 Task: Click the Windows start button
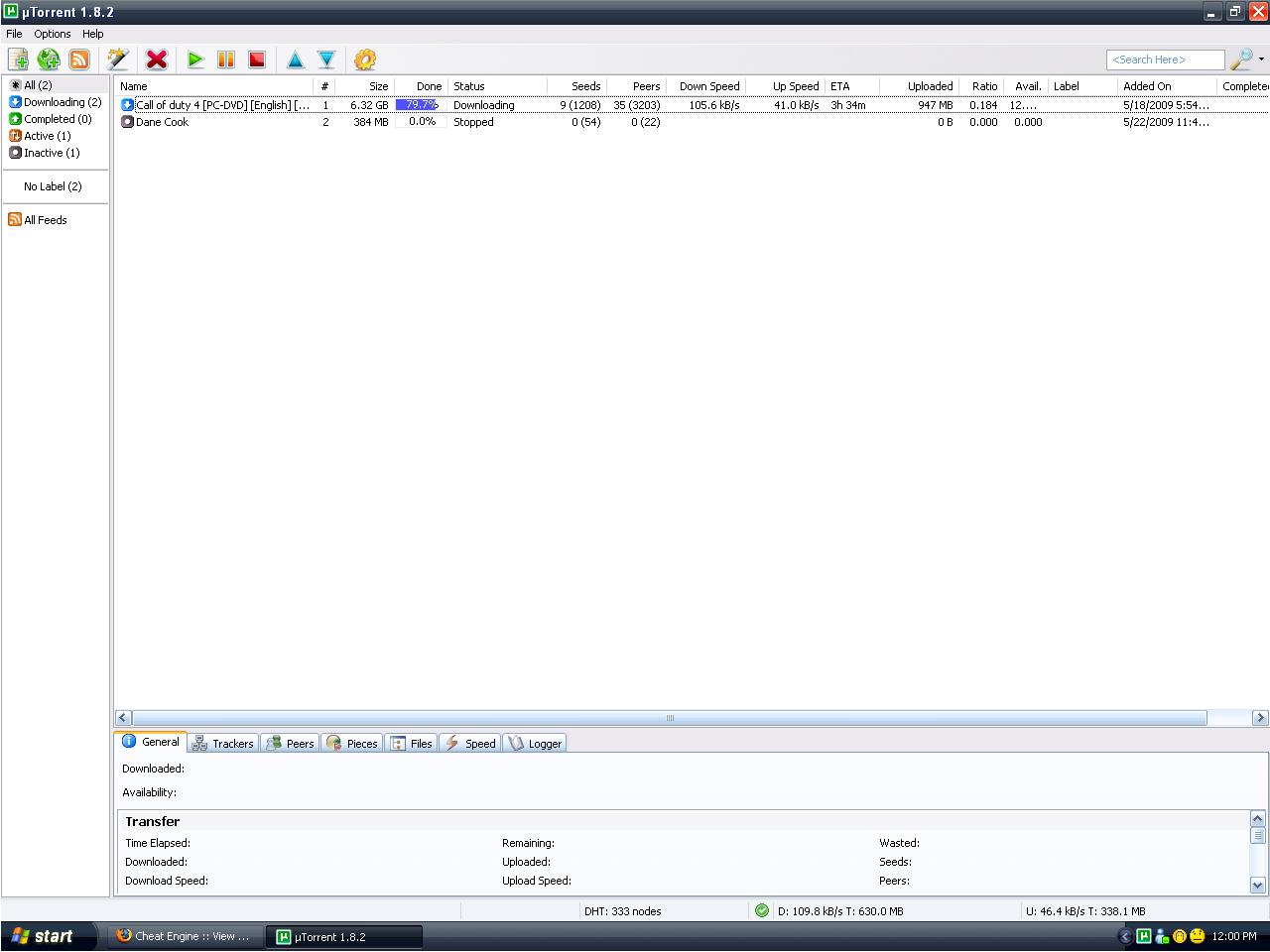pos(43,936)
